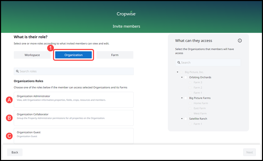
Task: Click the Cropwise logo in header
Action: coord(126,14)
